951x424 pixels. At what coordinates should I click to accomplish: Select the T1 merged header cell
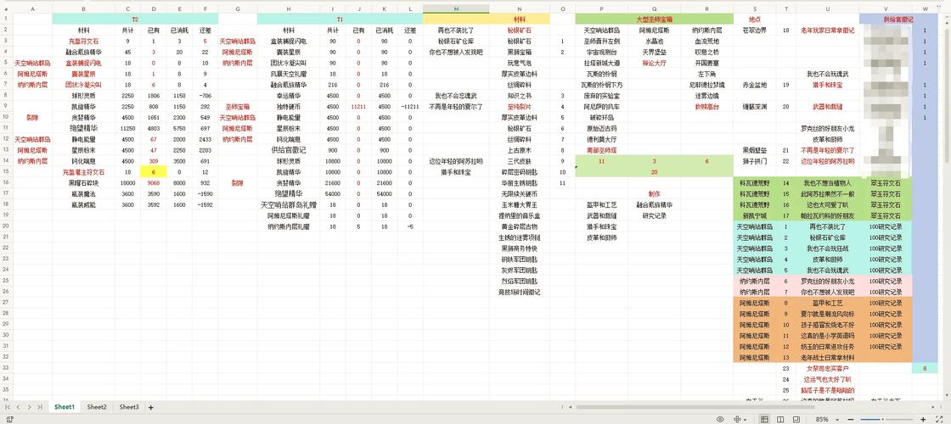click(339, 20)
